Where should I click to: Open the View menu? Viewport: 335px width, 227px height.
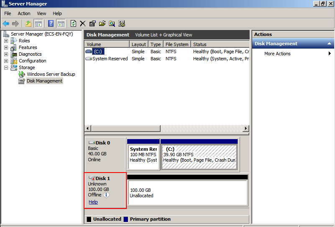(x=41, y=13)
